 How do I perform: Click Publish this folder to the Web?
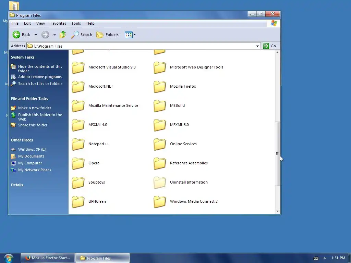[x=40, y=117]
